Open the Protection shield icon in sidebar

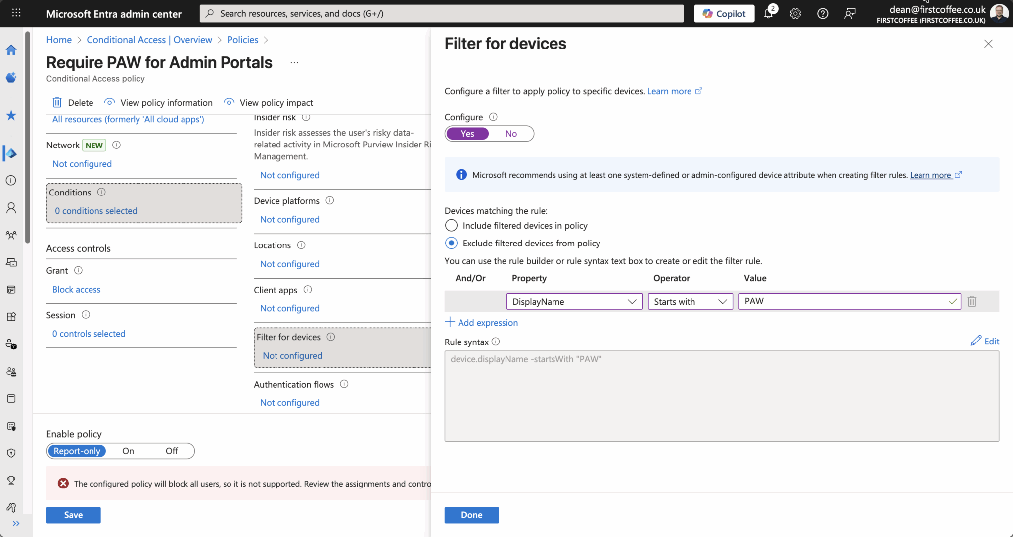(x=11, y=453)
